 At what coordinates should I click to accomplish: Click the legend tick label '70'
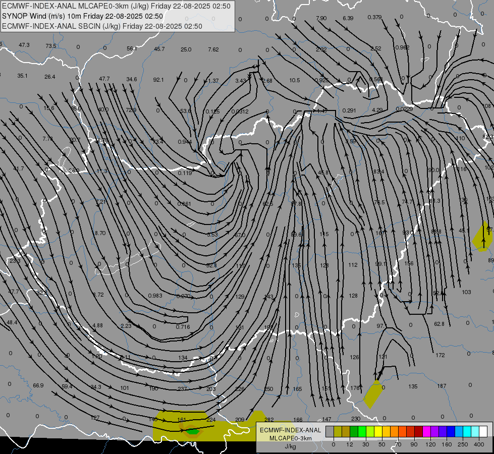[x=398, y=444]
